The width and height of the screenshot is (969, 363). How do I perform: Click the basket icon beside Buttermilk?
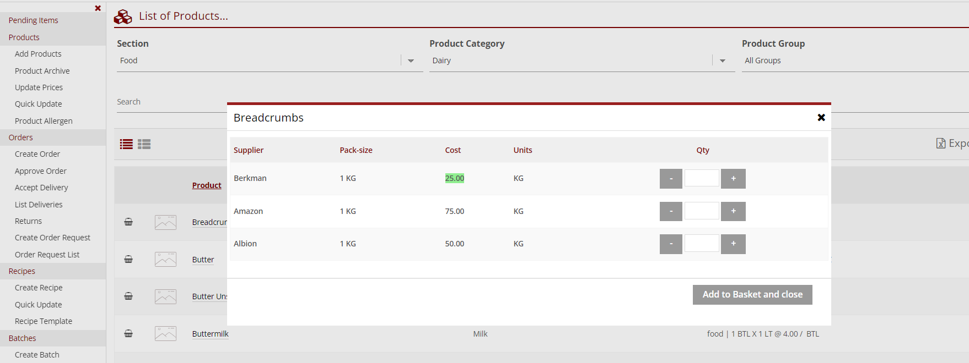(x=128, y=333)
